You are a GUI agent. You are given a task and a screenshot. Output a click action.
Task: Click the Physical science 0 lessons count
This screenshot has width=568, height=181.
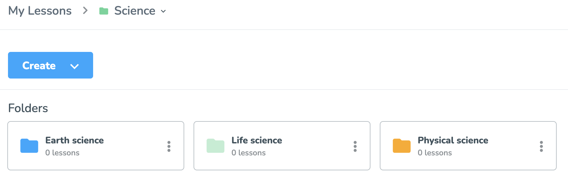click(x=435, y=153)
